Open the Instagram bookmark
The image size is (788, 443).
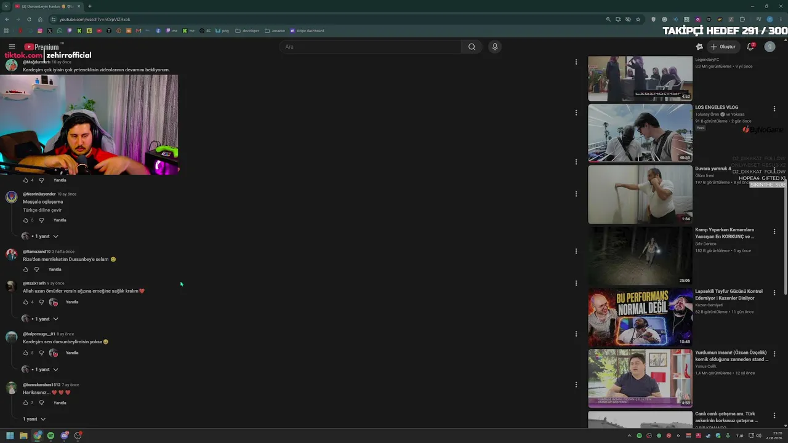click(40, 31)
